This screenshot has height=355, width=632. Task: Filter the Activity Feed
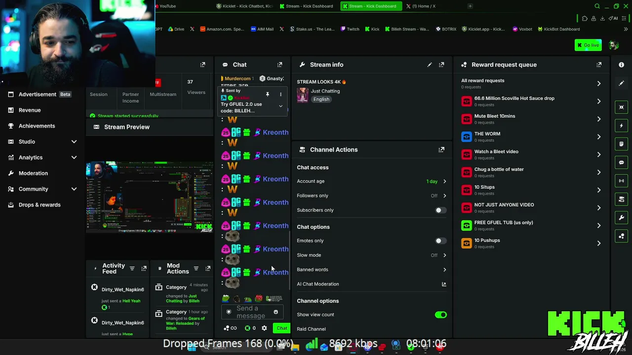[132, 268]
